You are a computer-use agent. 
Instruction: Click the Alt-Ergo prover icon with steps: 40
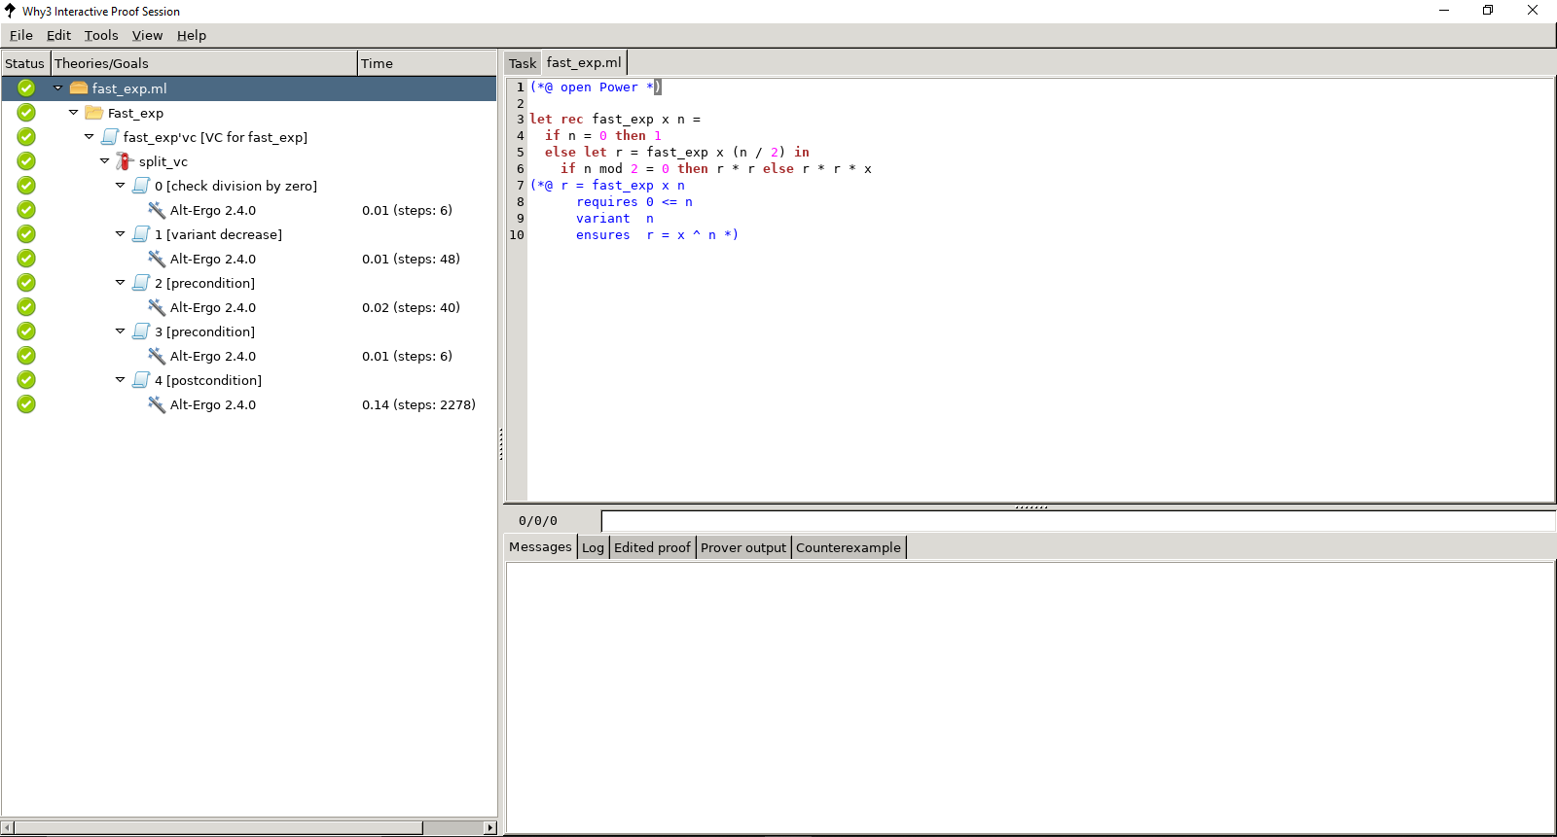(x=157, y=307)
